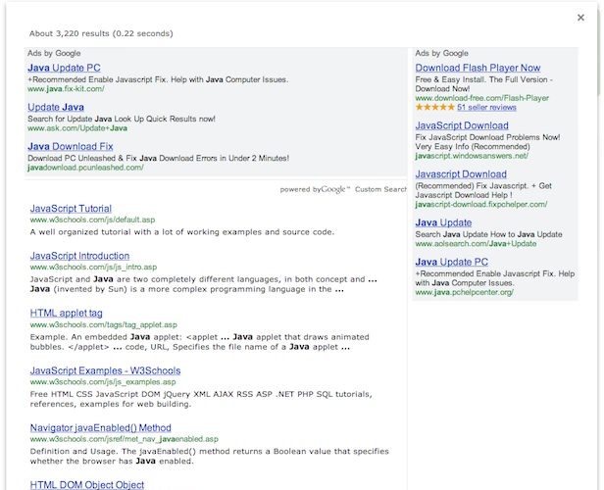Open the HTML applet tag result
Screen dimensions: 604x490
(x=66, y=313)
